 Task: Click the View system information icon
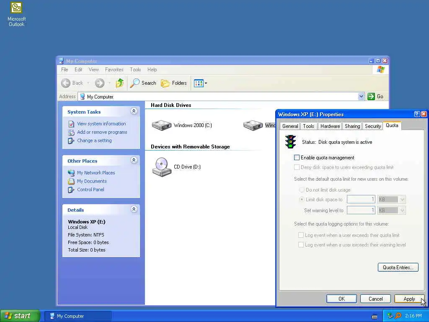71,124
